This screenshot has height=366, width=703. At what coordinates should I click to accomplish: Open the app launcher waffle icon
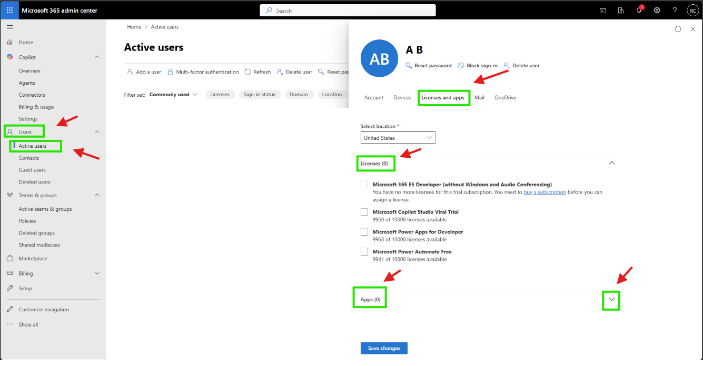tap(9, 11)
